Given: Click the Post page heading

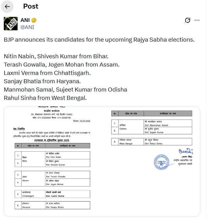Looking at the screenshot, I should 31,6.
